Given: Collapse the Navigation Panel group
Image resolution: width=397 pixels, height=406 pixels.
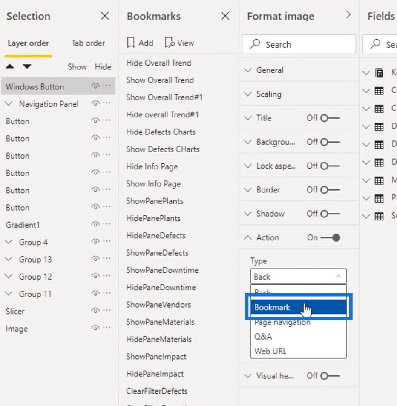Looking at the screenshot, I should 9,104.
